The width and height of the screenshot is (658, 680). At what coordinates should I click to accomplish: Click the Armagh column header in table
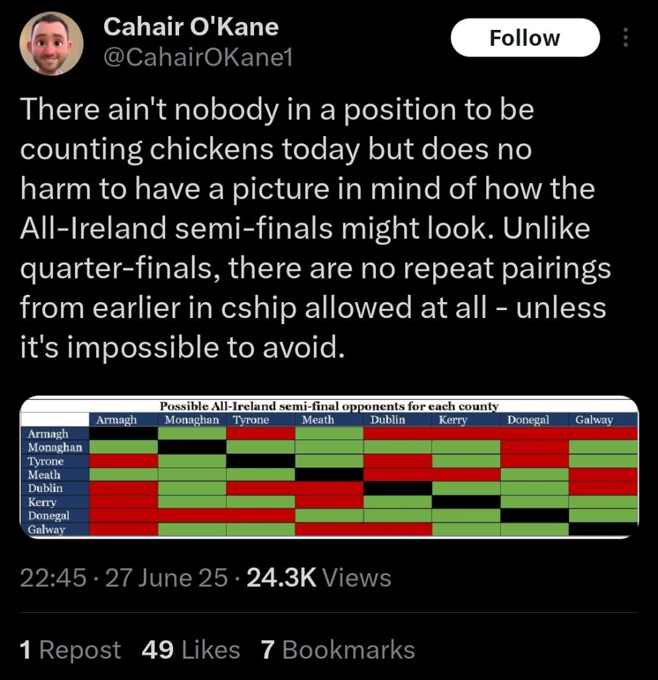click(x=116, y=420)
